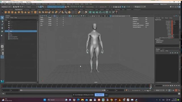Select the knife-shaped Multi-Cut shelf icon

(x=59, y=12)
